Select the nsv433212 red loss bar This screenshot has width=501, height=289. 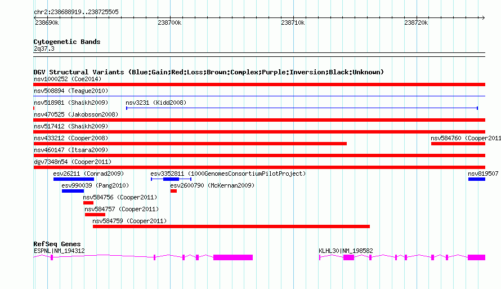point(190,144)
